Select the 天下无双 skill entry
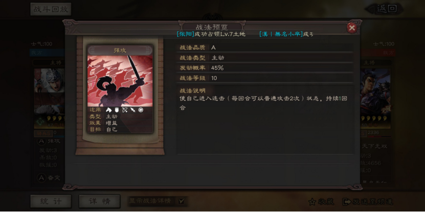Image resolution: width=425 pixels, height=212 pixels. pos(374,146)
